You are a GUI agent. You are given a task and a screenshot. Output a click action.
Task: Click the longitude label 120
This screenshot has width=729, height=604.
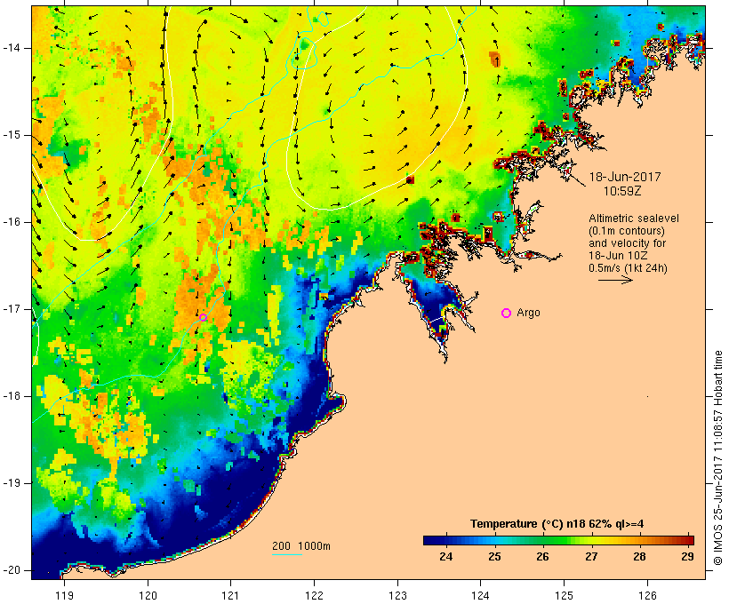[x=148, y=596]
